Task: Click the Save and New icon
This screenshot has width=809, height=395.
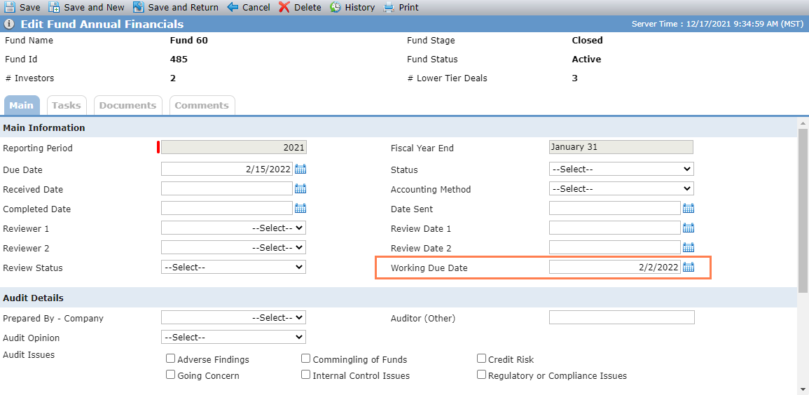Action: click(x=54, y=7)
